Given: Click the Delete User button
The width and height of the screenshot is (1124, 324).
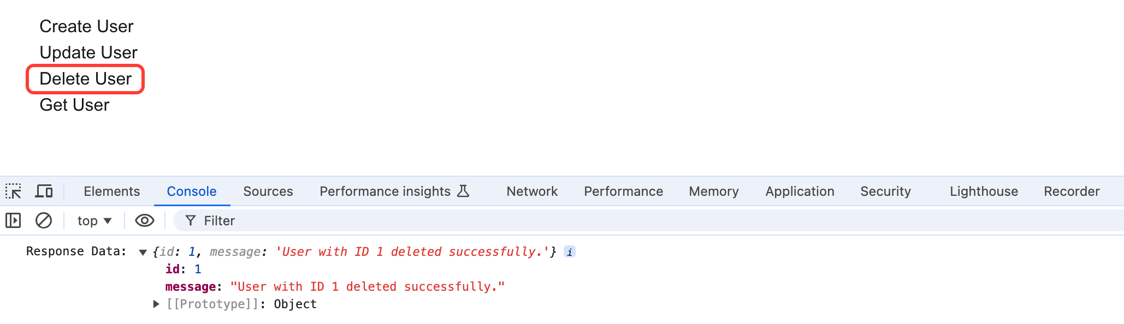Looking at the screenshot, I should pos(86,79).
